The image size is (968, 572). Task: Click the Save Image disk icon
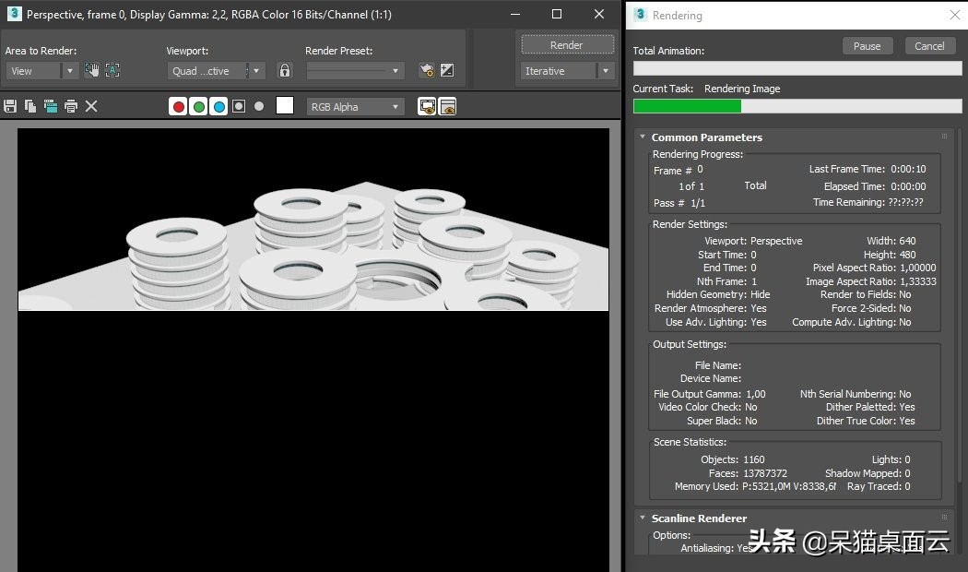(x=10, y=106)
